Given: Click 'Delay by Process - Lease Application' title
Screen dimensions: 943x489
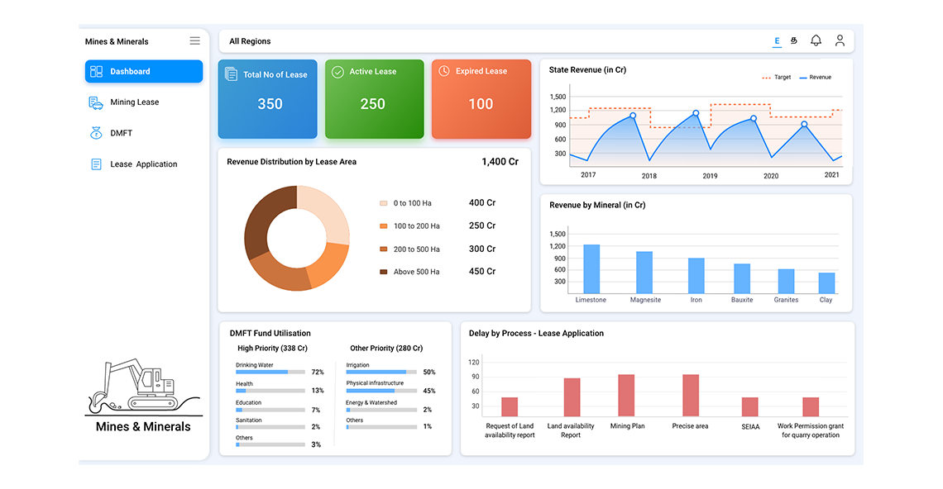Looking at the screenshot, I should tap(537, 334).
